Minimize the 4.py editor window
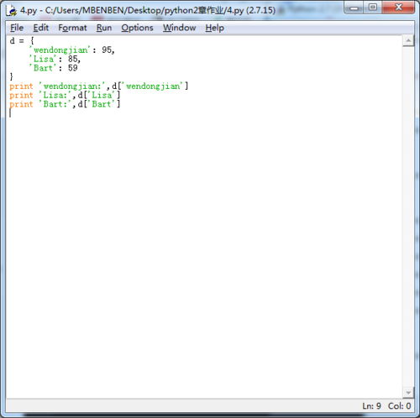Image resolution: width=420 pixels, height=418 pixels. point(354,8)
